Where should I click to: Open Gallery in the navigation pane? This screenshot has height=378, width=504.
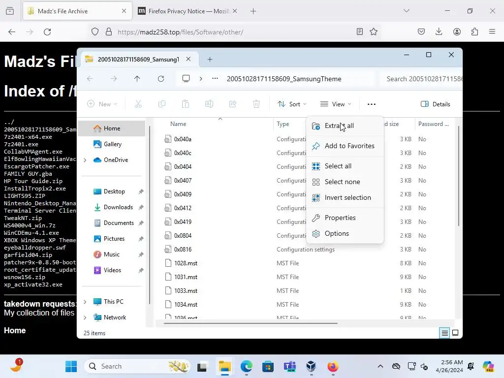(x=112, y=144)
